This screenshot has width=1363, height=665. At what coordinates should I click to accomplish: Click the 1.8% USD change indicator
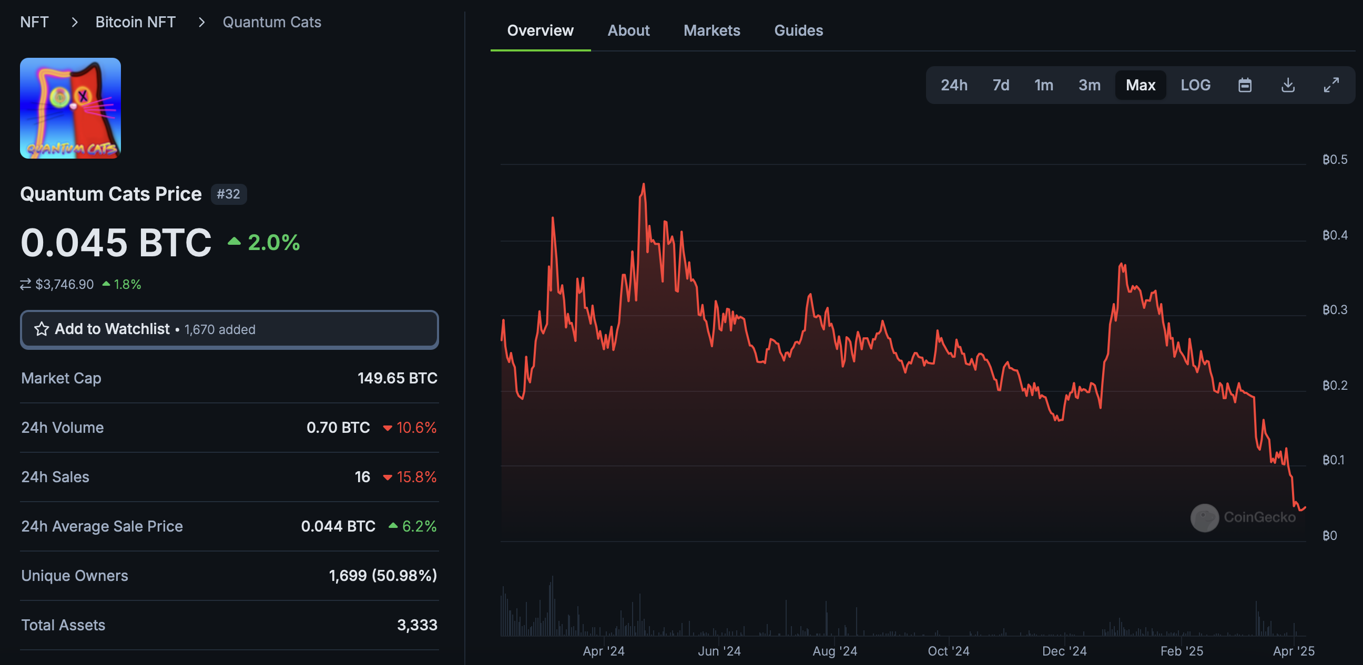[121, 284]
